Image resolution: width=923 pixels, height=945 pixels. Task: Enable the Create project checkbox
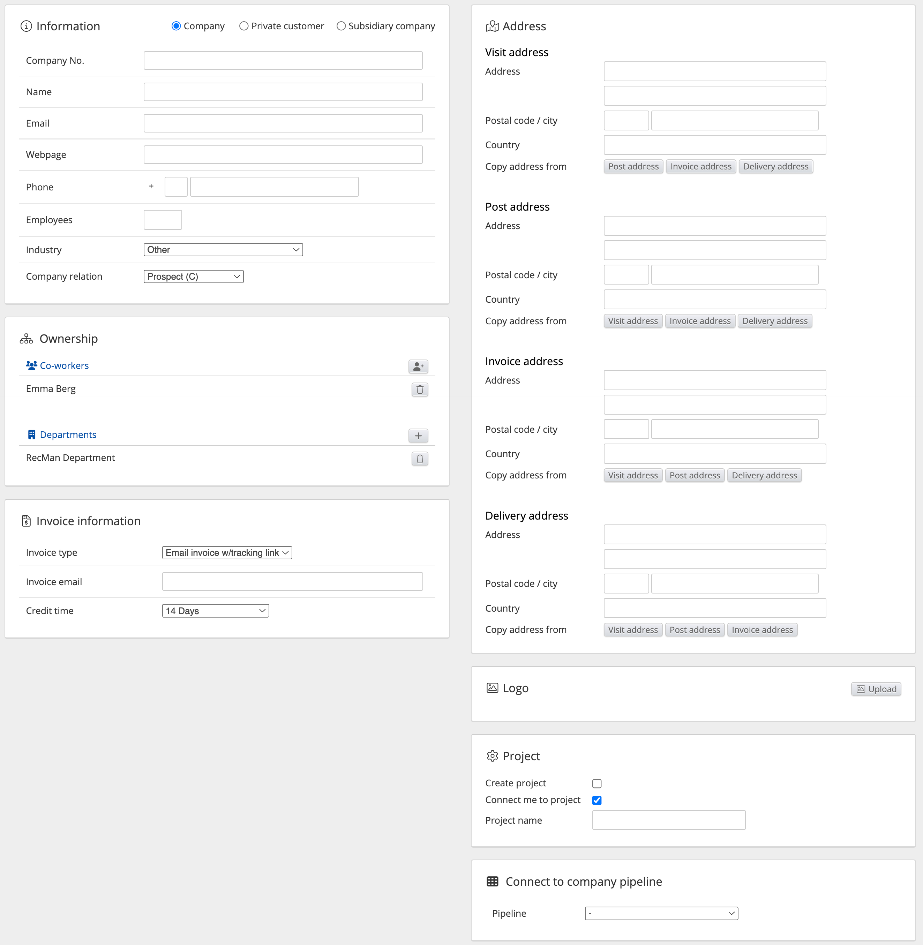(x=597, y=784)
